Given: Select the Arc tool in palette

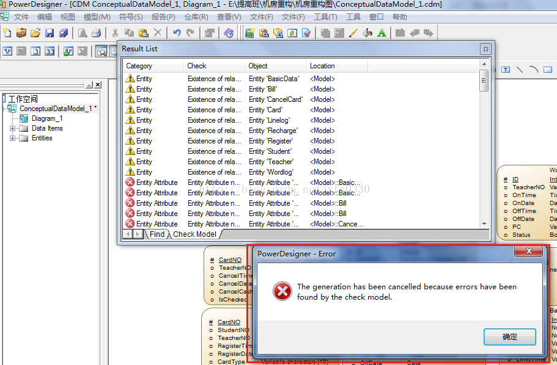Looking at the screenshot, I should [x=534, y=70].
